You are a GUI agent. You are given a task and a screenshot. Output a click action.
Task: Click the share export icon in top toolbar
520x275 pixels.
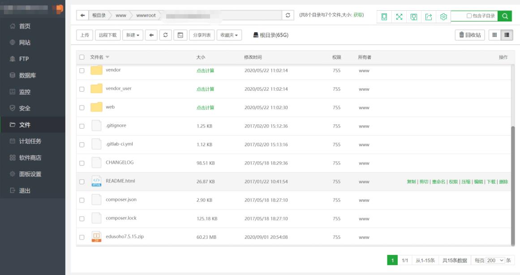(429, 17)
